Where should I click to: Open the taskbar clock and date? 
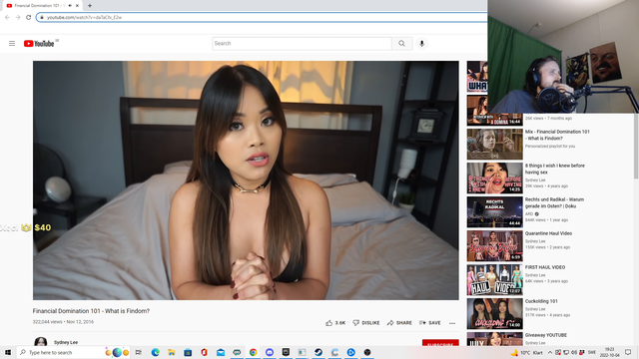pyautogui.click(x=610, y=352)
